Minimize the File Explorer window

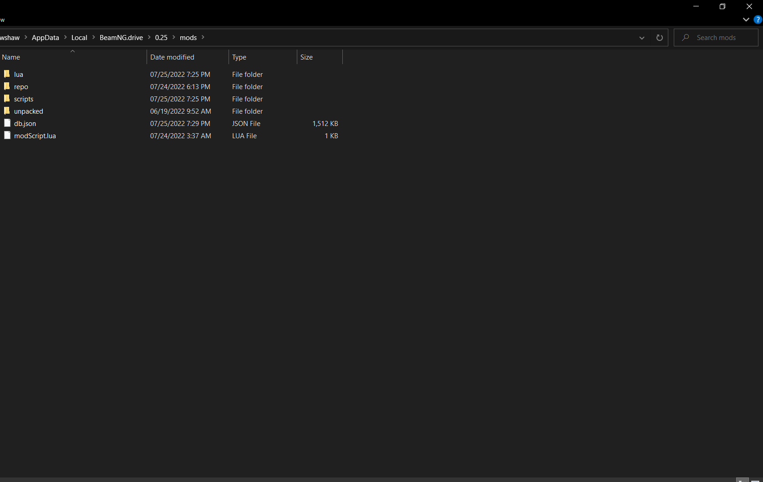pos(696,6)
